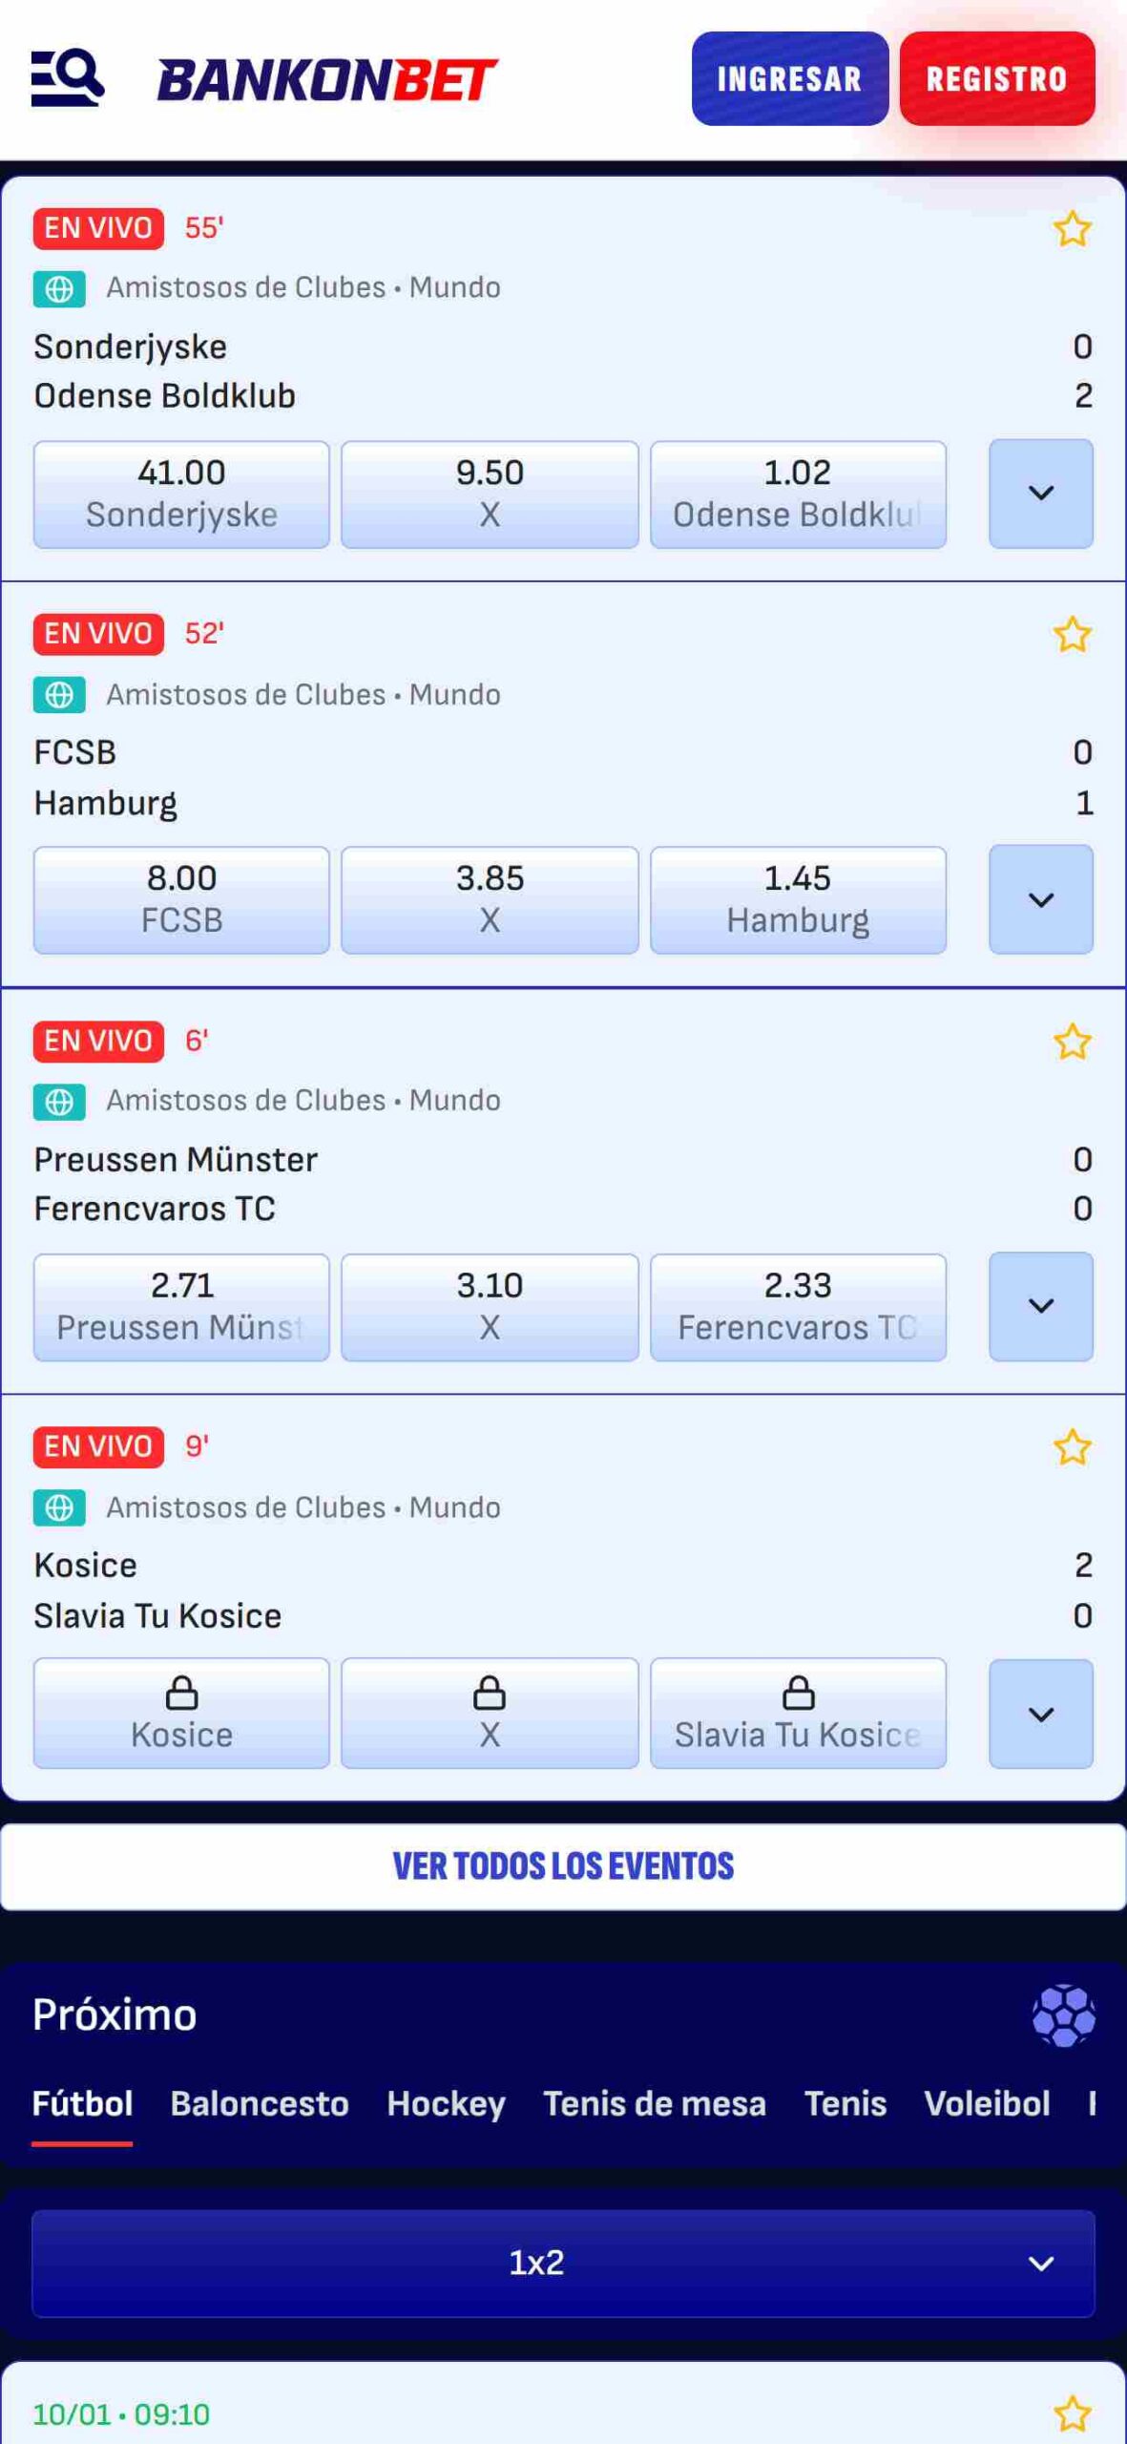Screen dimensions: 1127x2444
Task: Select the Tenis de mesa tab
Action: pyautogui.click(x=655, y=2104)
